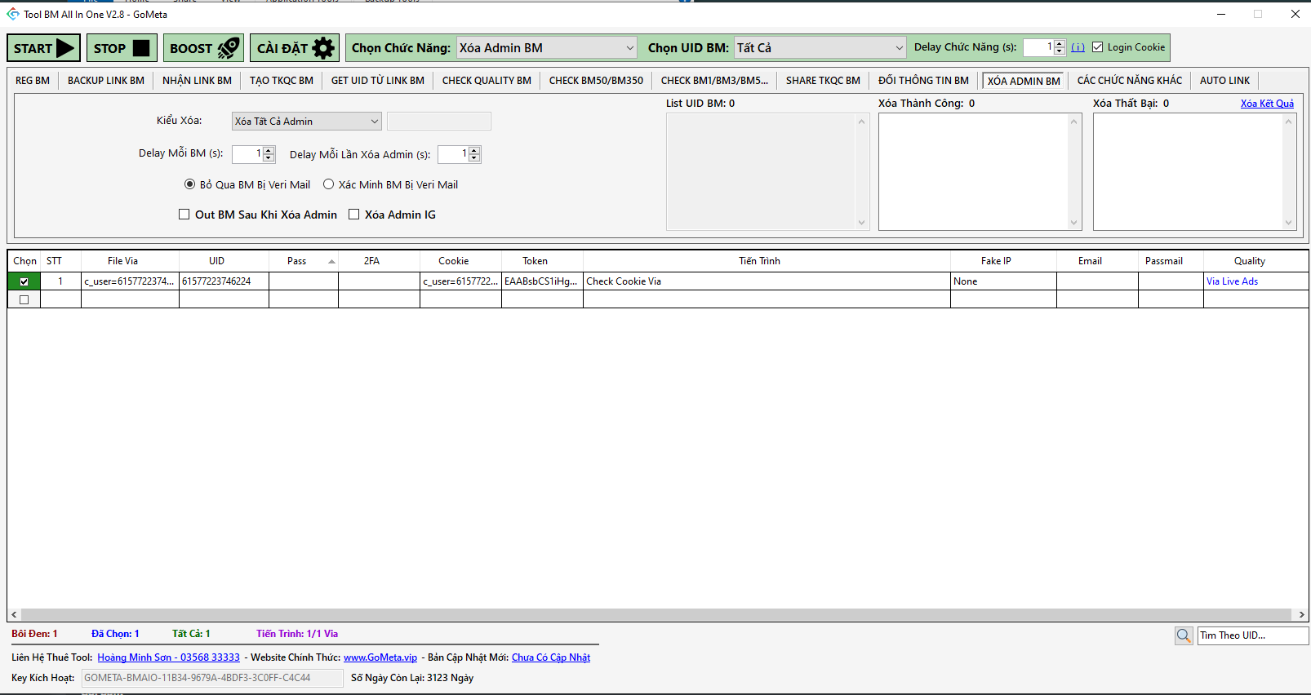This screenshot has height=695, width=1311.
Task: Click the Key Kích Hoạt field
Action: click(212, 678)
